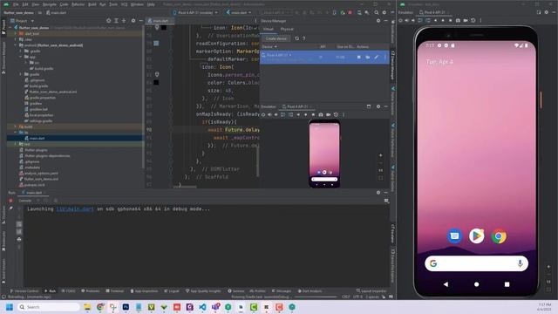The height and width of the screenshot is (314, 558).
Task: Open Project panel options gear
Action: (133, 21)
